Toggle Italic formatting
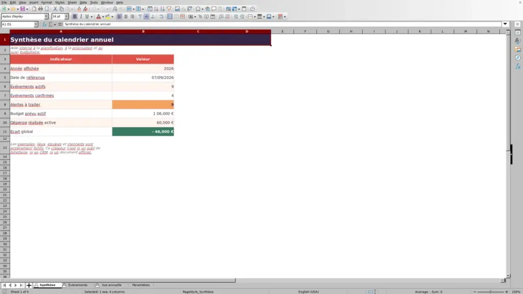Viewport: 523px width, 294px height. 81,17
